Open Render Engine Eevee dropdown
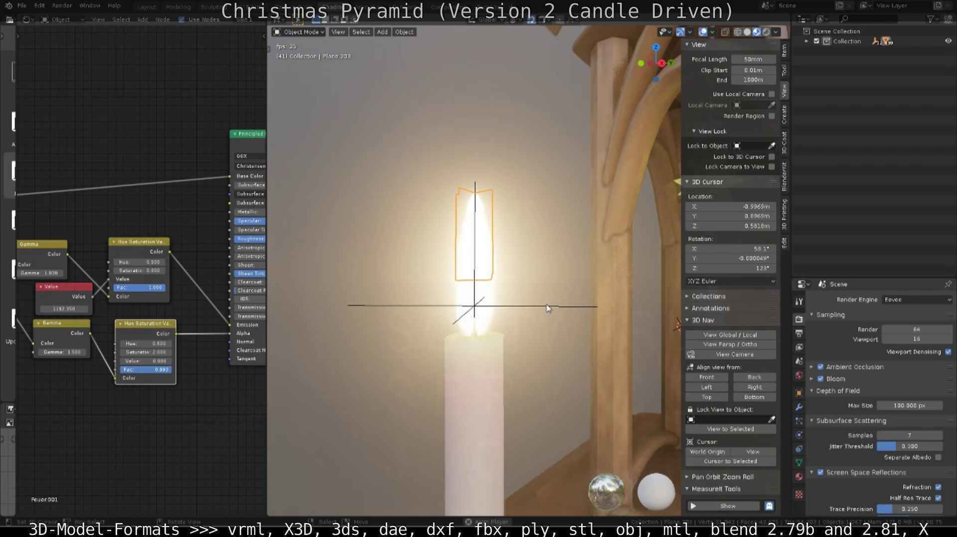957x537 pixels. pyautogui.click(x=918, y=300)
